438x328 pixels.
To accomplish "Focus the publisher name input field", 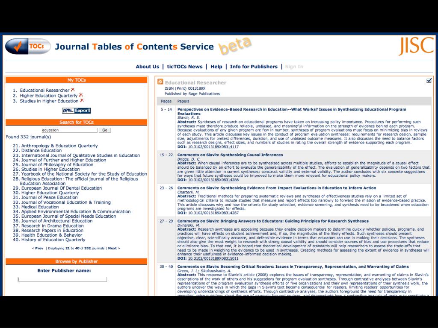I will pyautogui.click(x=62, y=279).
